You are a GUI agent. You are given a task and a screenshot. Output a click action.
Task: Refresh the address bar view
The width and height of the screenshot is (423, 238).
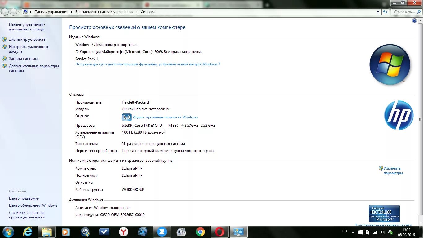pos(385,12)
